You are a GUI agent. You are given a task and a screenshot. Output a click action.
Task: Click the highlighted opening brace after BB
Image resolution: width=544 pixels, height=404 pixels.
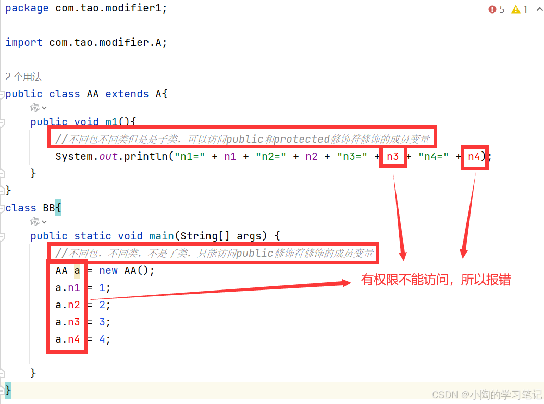click(58, 208)
